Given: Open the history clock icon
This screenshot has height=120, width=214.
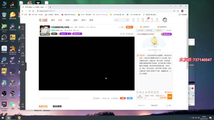Looking at the screenshot, I should pyautogui.click(x=133, y=20).
